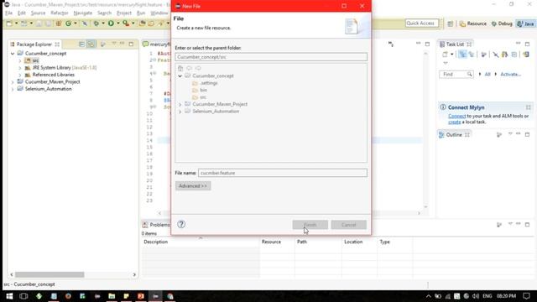537x302 pixels.
Task: Collapse Cucumber_concept in dialog folder tree
Action: pos(180,76)
